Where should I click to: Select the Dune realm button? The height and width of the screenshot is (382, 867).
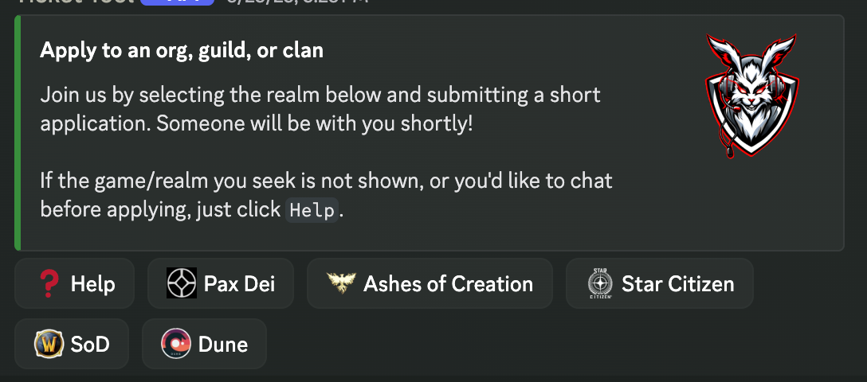204,345
